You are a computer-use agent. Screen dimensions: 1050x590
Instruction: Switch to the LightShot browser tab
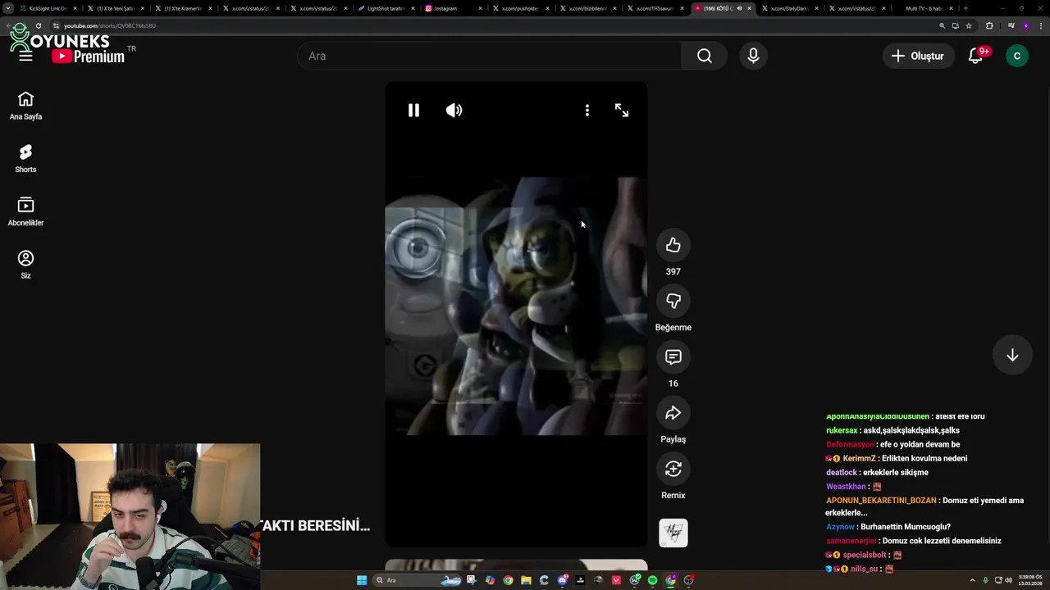tap(386, 8)
